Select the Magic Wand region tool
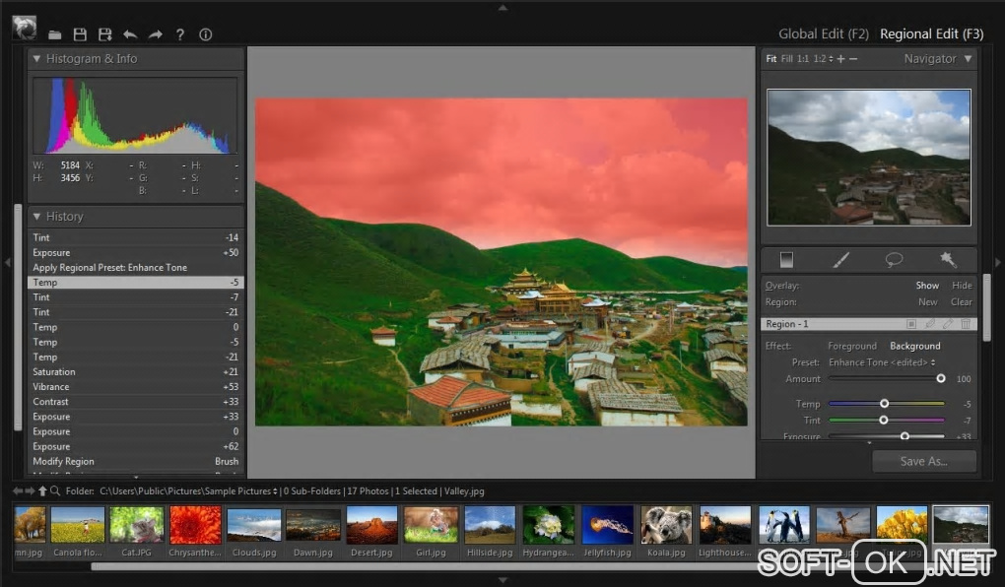The height and width of the screenshot is (587, 1005). point(948,260)
